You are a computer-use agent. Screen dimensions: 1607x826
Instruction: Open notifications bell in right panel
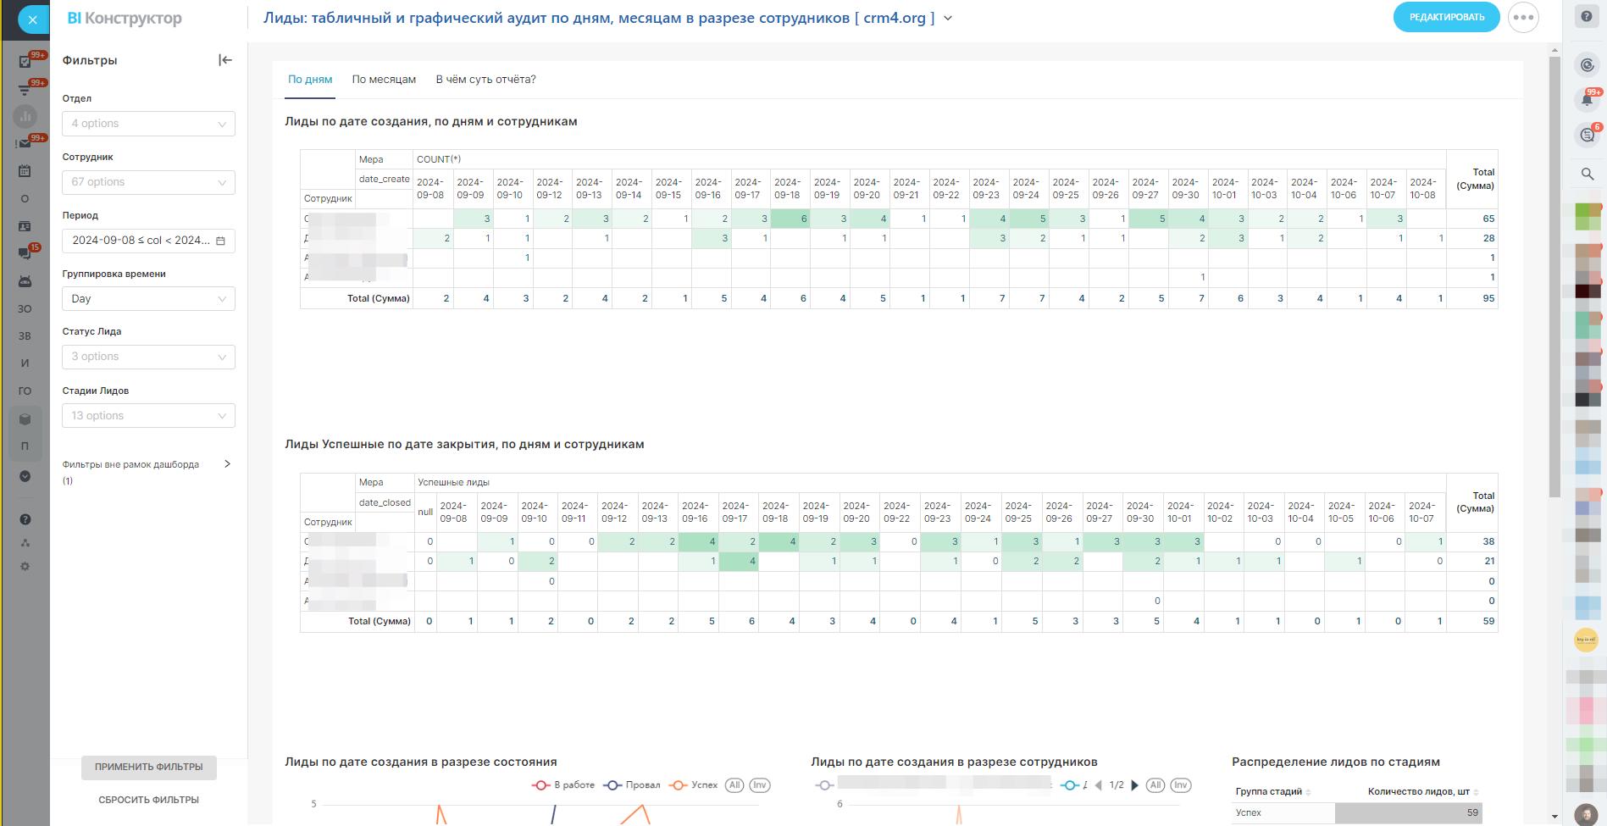pyautogui.click(x=1587, y=100)
